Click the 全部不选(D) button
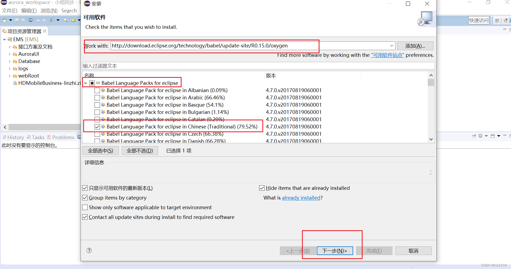The width and height of the screenshot is (511, 269). pyautogui.click(x=140, y=151)
